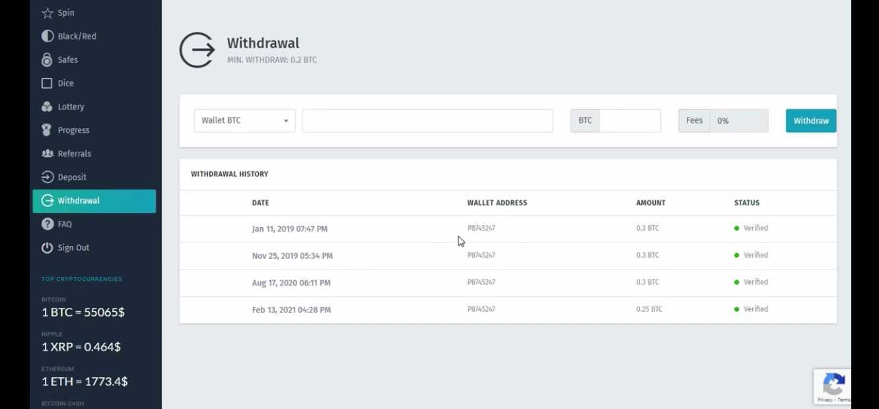Click the Dice square icon

pyautogui.click(x=47, y=83)
